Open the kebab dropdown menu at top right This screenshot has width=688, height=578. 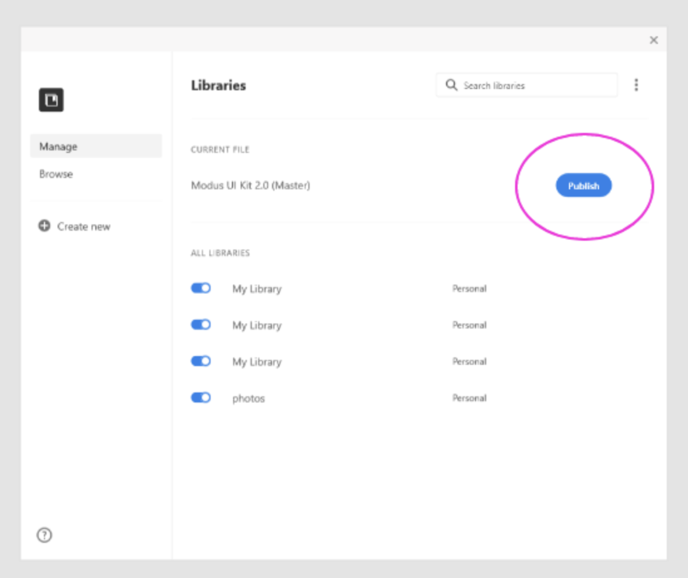[x=637, y=85]
